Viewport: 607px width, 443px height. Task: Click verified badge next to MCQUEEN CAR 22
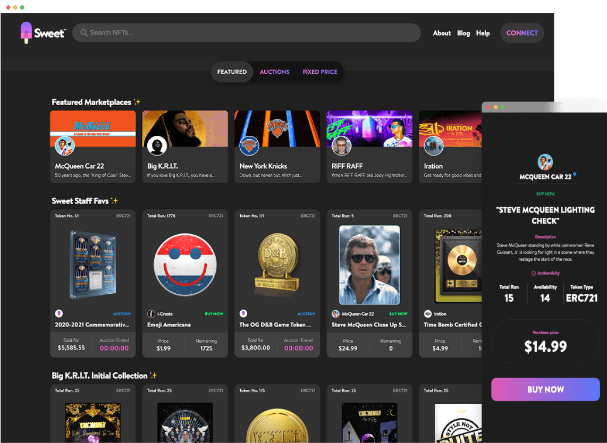point(575,175)
